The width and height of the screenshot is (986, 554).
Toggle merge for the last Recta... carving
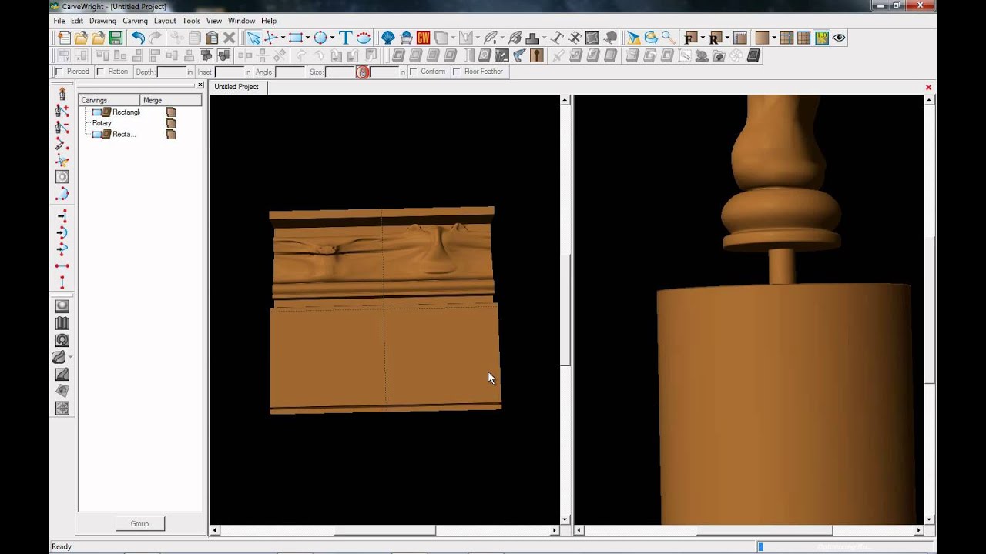click(x=171, y=135)
